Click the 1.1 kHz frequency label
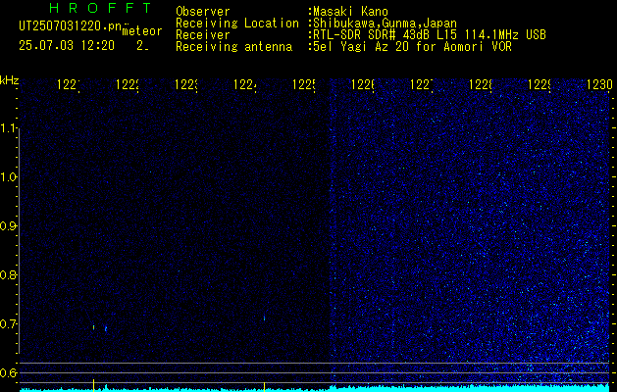 click(8, 128)
